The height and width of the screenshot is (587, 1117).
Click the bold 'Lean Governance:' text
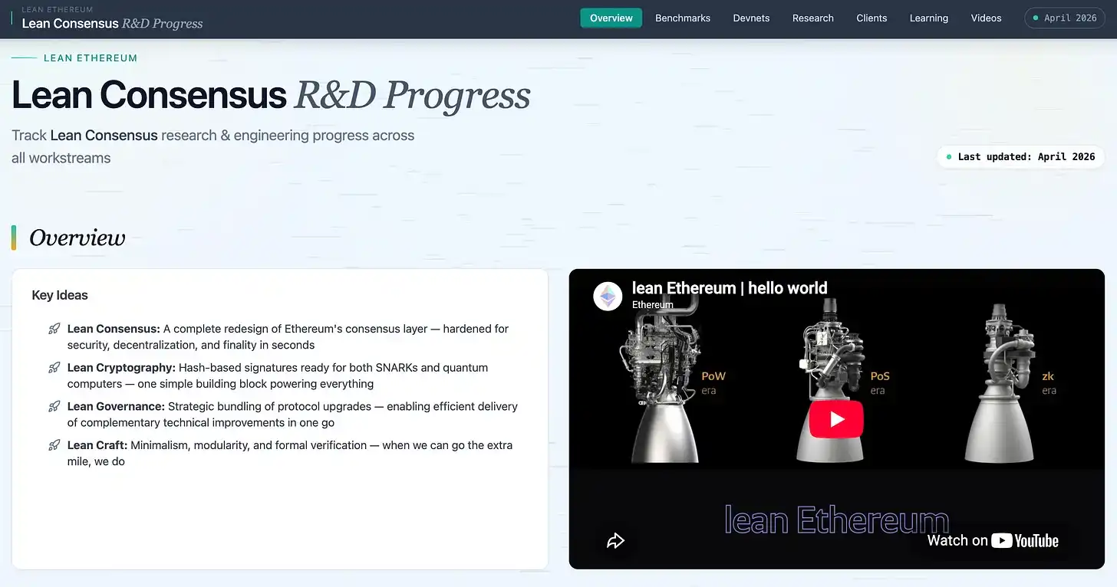[116, 406]
